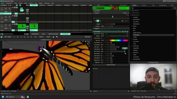Click the effects search field

point(152,8)
